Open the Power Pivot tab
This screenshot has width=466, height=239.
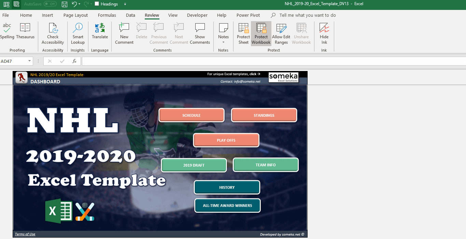248,15
